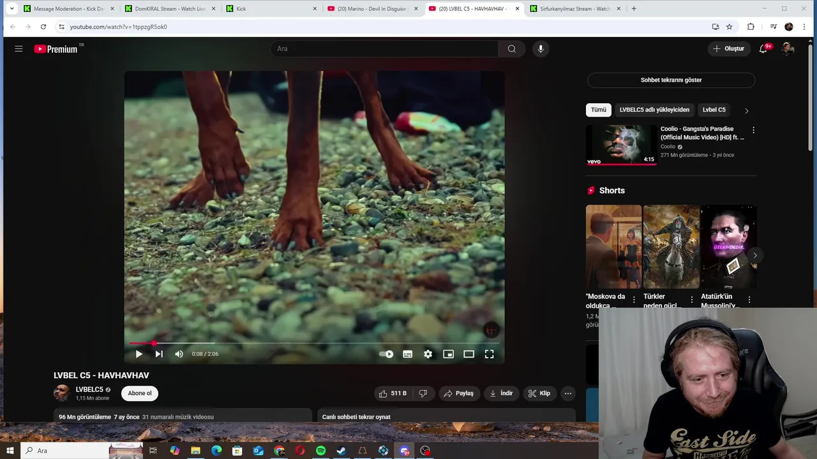
Task: Bookmark this page with star
Action: [729, 27]
